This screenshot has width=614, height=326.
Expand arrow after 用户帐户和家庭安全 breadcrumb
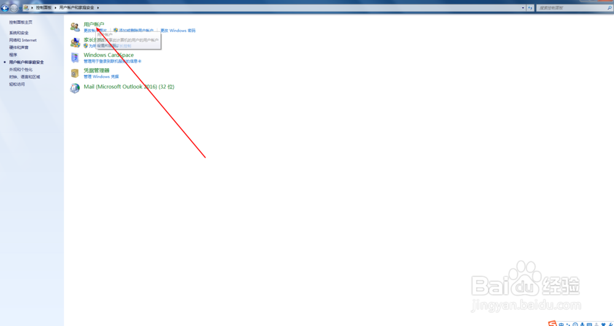[x=98, y=7]
